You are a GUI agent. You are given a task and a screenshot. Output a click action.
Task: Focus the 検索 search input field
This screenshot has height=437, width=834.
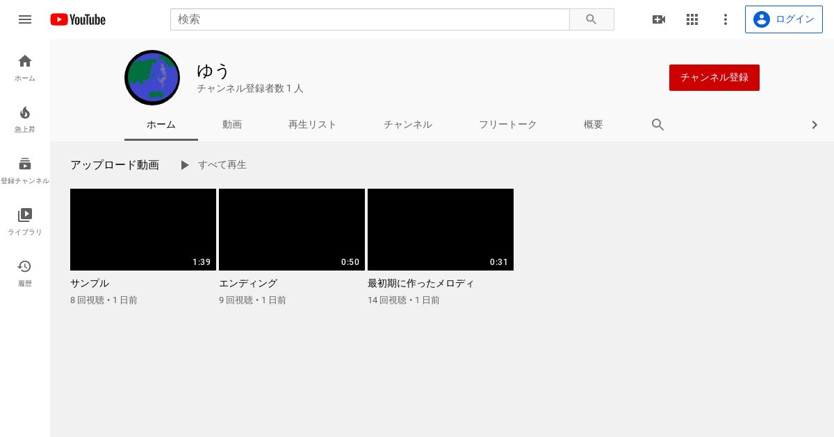coord(370,19)
